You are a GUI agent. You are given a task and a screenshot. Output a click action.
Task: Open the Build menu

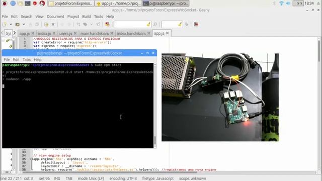87,17
